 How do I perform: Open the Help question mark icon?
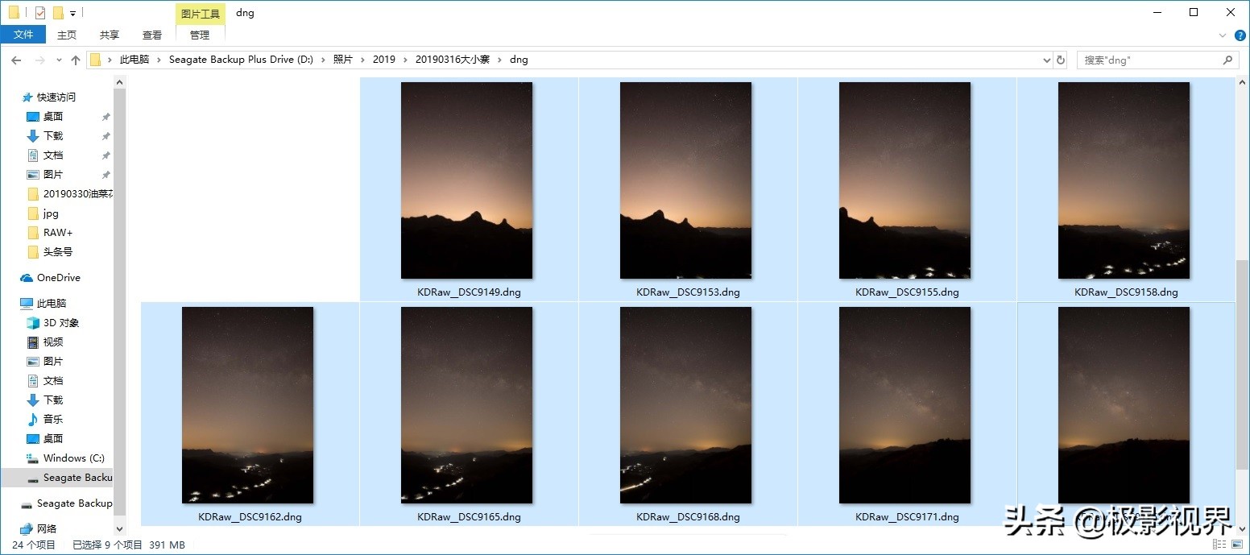click(1240, 35)
